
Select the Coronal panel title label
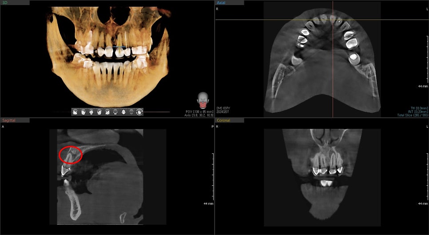click(223, 120)
